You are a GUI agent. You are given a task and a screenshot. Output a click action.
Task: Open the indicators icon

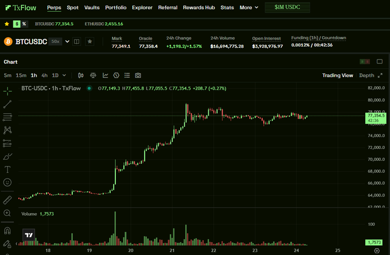pyautogui.click(x=106, y=75)
